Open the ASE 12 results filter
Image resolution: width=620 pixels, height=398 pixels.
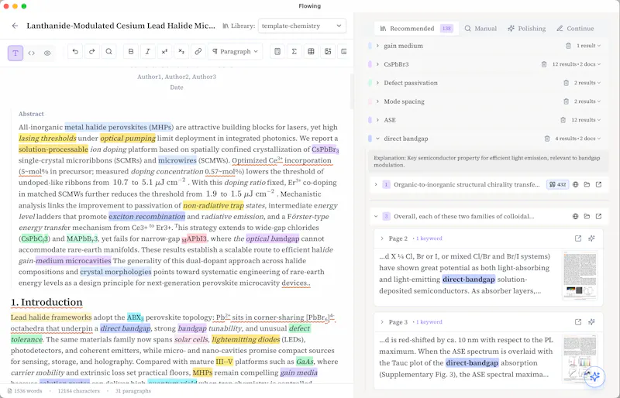click(x=586, y=120)
